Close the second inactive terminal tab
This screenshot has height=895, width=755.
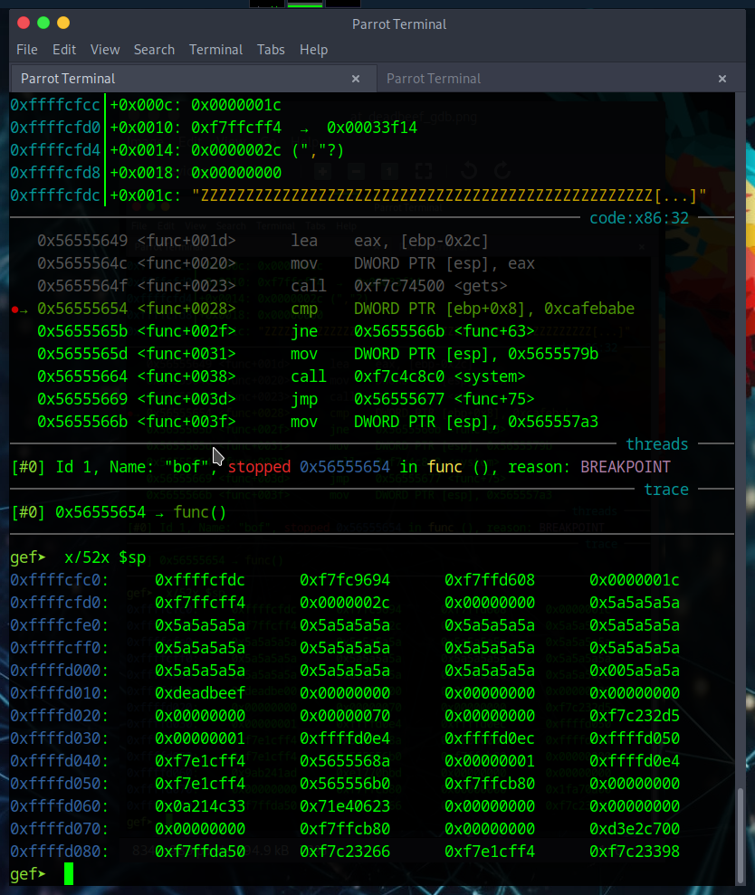[722, 79]
